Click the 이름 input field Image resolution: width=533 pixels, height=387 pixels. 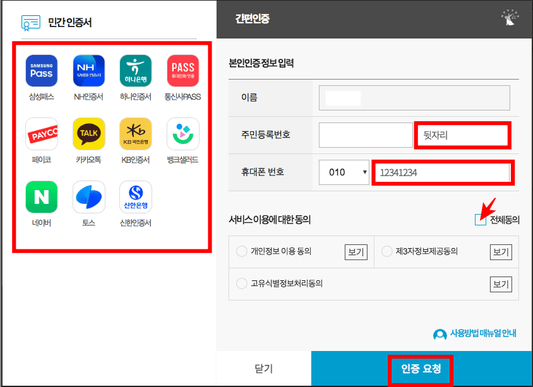[x=414, y=98]
